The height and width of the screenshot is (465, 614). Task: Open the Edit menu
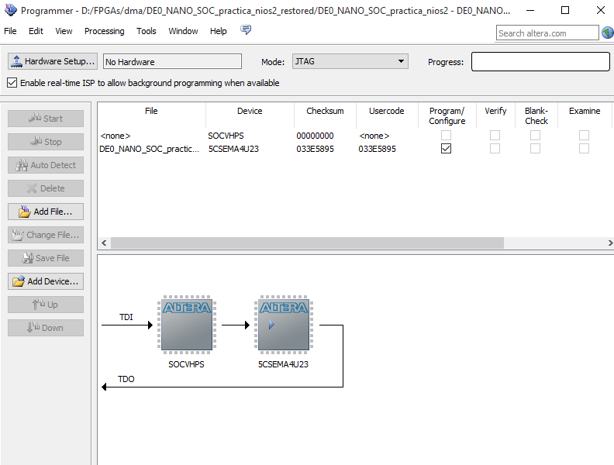tap(36, 31)
